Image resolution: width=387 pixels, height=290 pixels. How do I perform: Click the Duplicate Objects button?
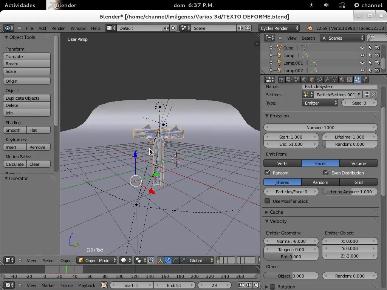27,98
